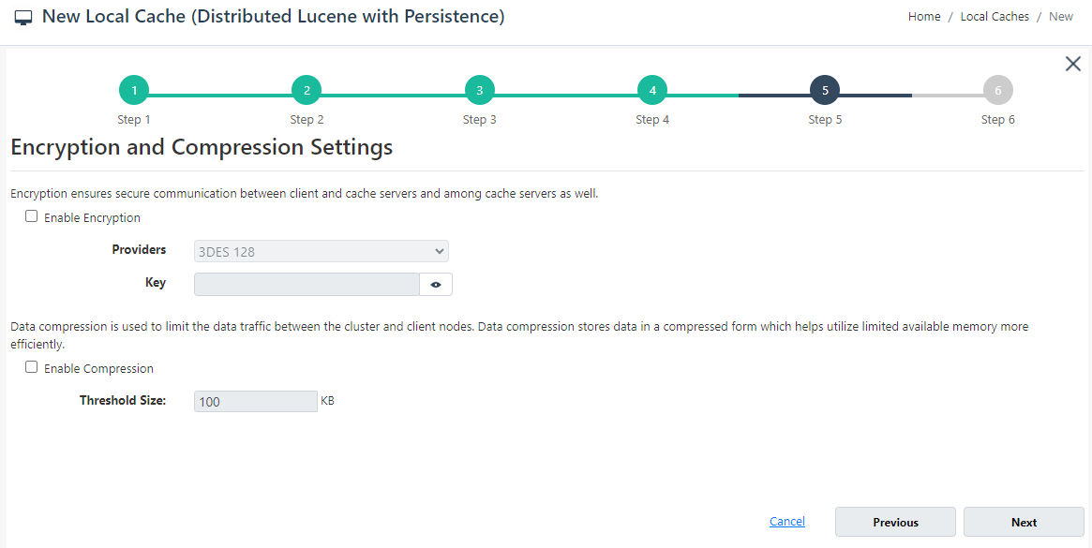
Task: Select the Step 3 circle
Action: tap(480, 90)
